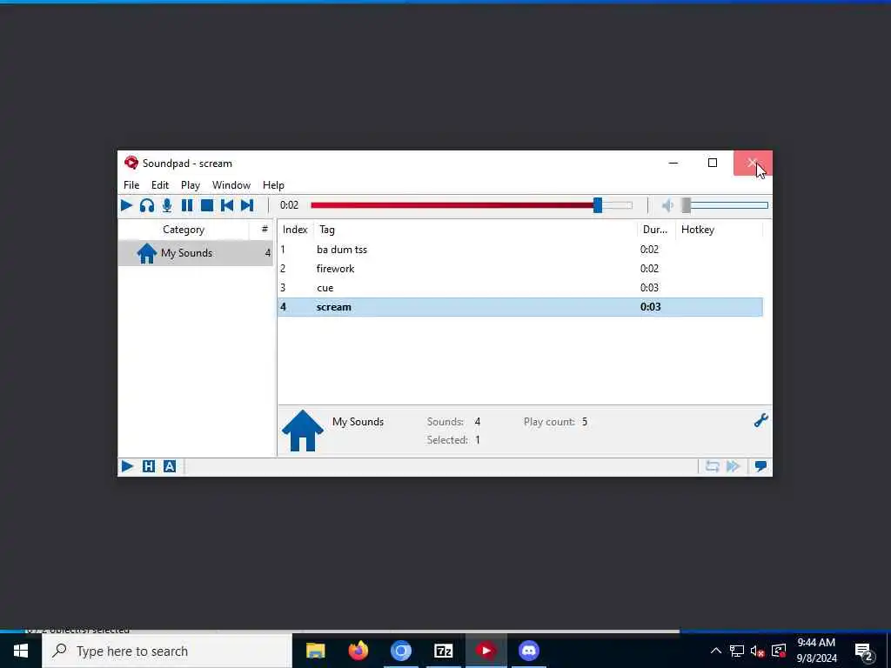Click the network tray icon
The height and width of the screenshot is (668, 891).
coord(737,651)
